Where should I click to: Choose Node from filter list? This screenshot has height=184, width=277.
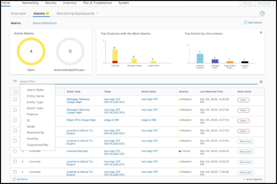click(x=31, y=127)
